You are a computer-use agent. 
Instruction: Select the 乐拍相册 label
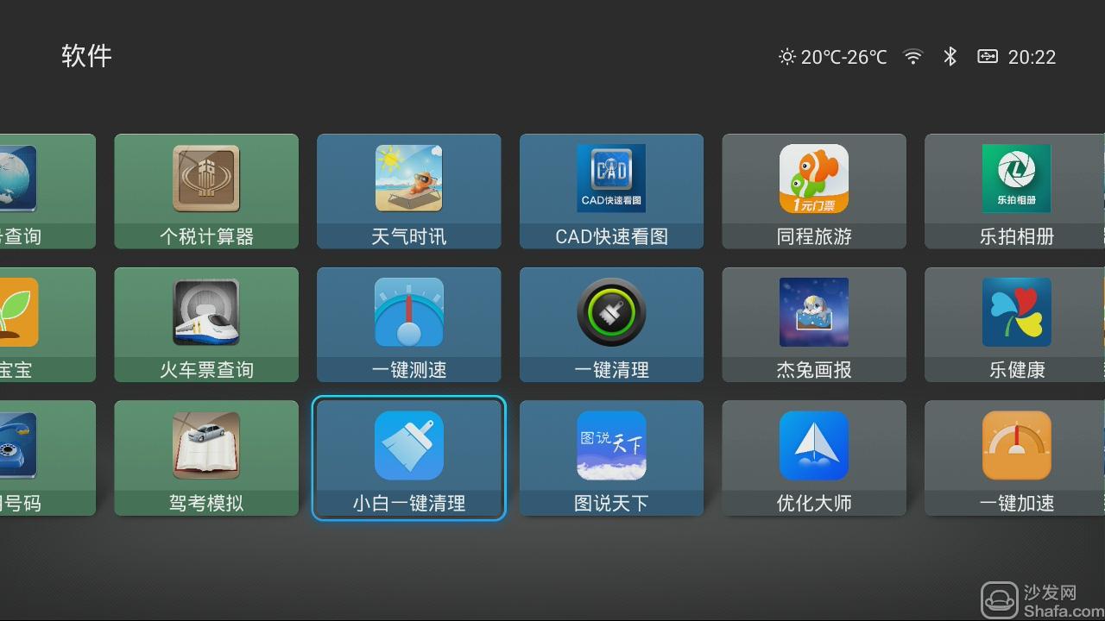1016,236
